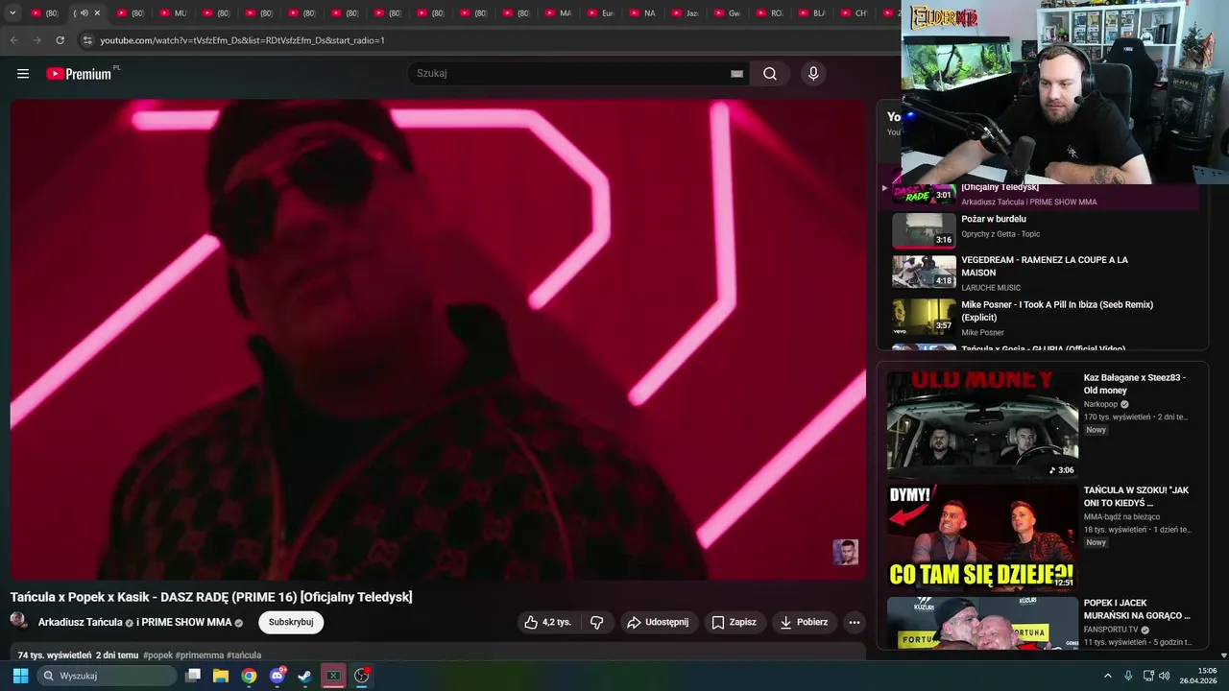Show hidden system tray icons chevron

[x=1107, y=676]
